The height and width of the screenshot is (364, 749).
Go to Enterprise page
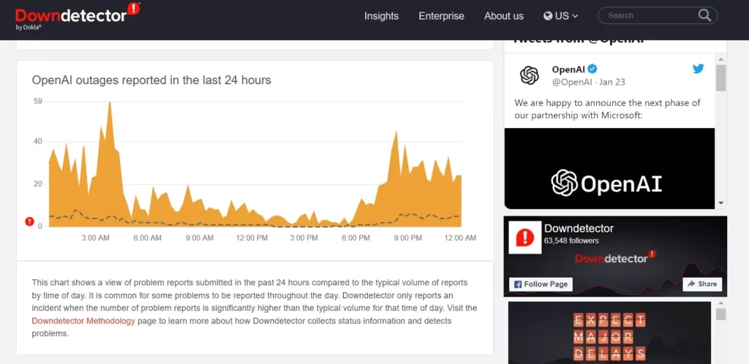pyautogui.click(x=441, y=16)
